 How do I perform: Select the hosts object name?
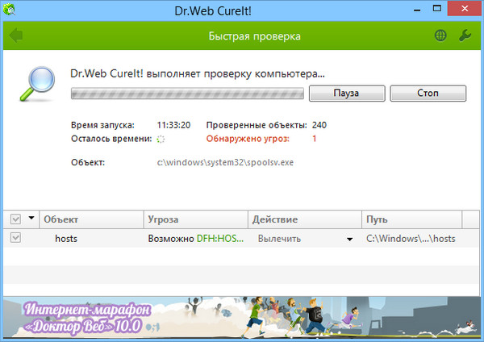click(66, 239)
